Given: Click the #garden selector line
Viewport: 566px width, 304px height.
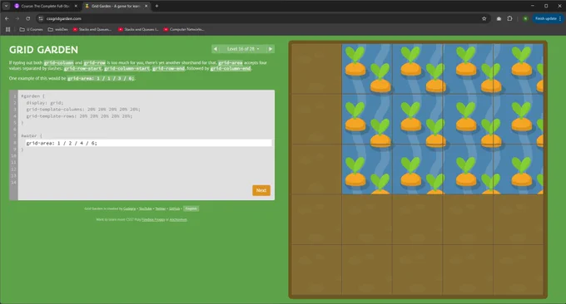Looking at the screenshot, I should point(32,96).
